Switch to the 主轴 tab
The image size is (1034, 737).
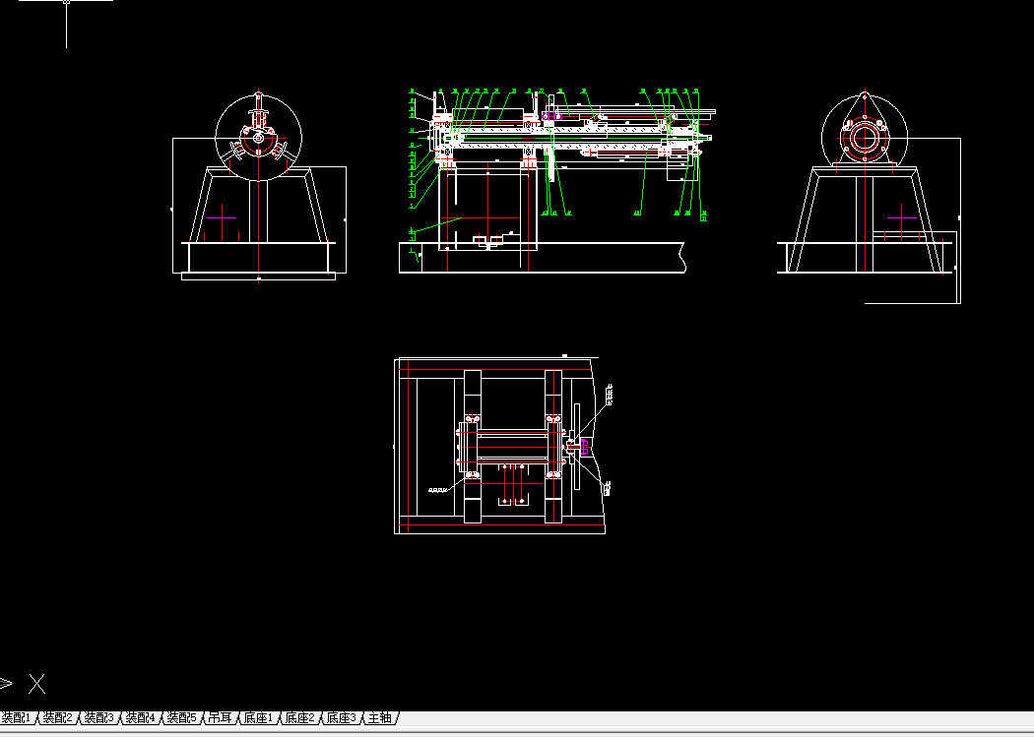coord(380,718)
